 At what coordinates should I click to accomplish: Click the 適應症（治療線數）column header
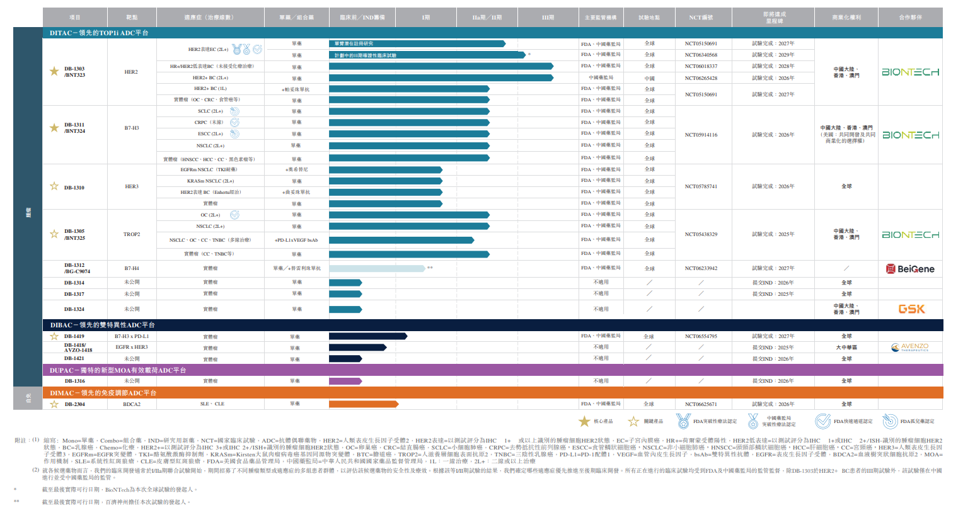coord(210,17)
